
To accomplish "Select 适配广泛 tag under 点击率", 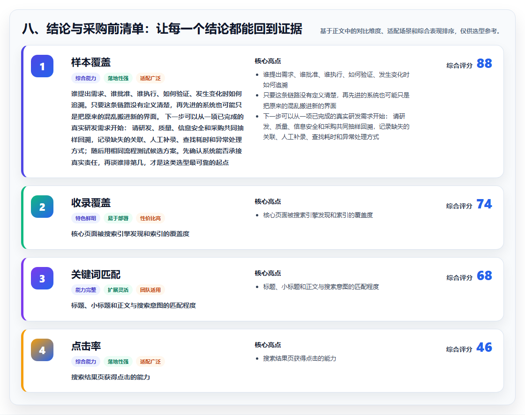I will [x=150, y=362].
